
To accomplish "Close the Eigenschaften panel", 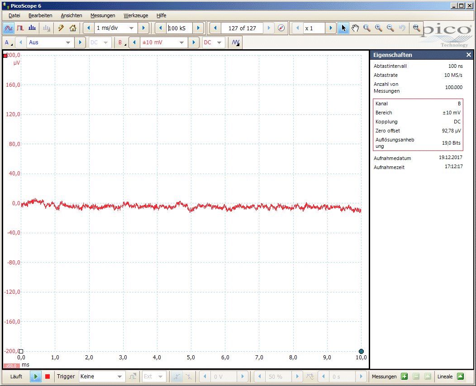I will click(x=469, y=55).
